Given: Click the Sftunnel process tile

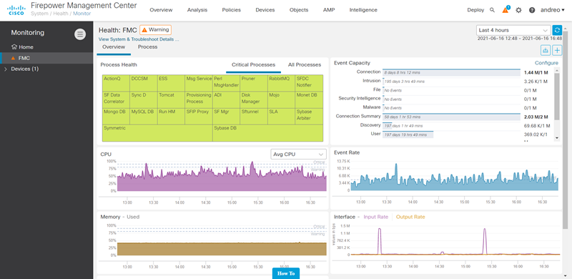Looking at the screenshot, I should (x=254, y=117).
